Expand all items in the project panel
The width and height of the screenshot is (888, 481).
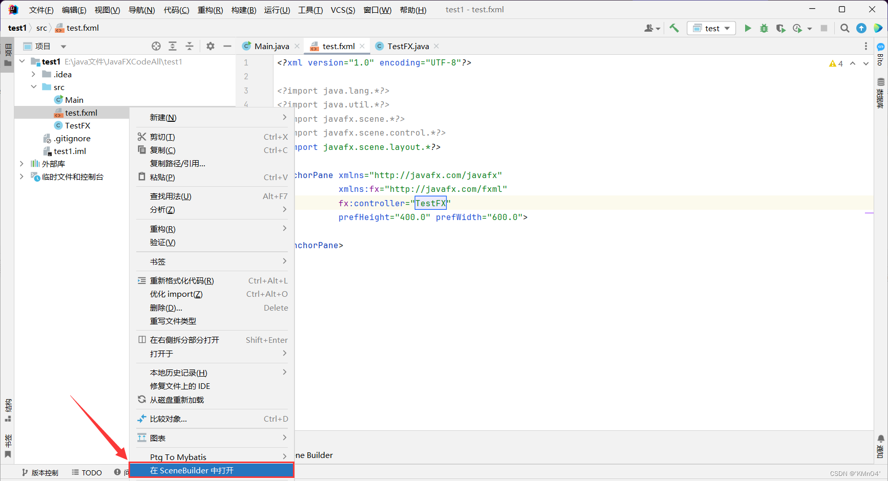point(173,46)
